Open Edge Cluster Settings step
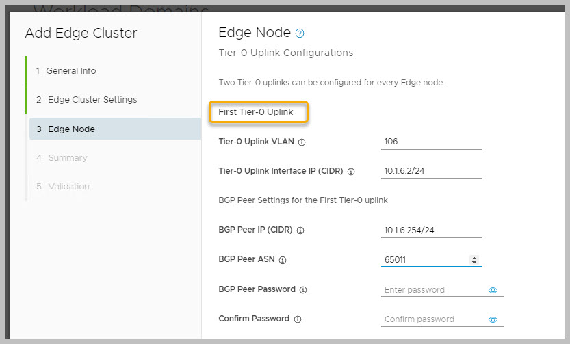The image size is (570, 344). (x=92, y=99)
